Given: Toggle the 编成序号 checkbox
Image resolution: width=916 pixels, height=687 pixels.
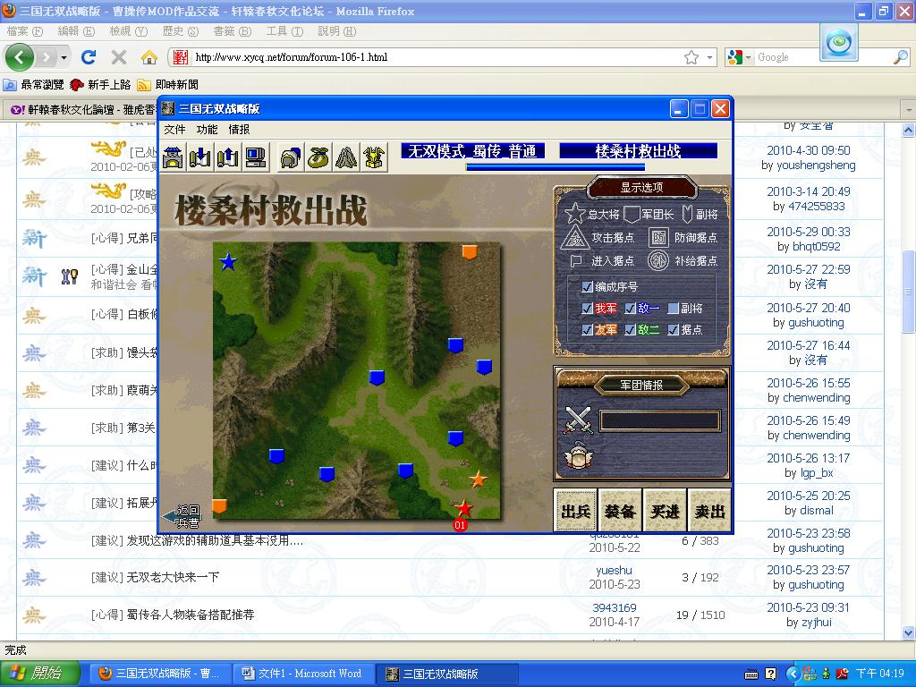Looking at the screenshot, I should [x=588, y=287].
